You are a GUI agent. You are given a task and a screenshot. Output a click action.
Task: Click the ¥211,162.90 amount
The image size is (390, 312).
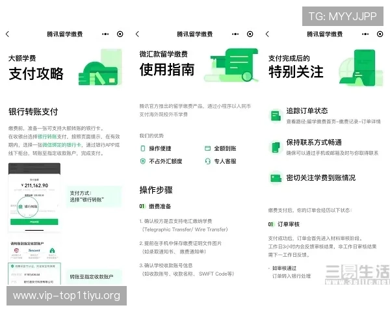tap(35, 185)
